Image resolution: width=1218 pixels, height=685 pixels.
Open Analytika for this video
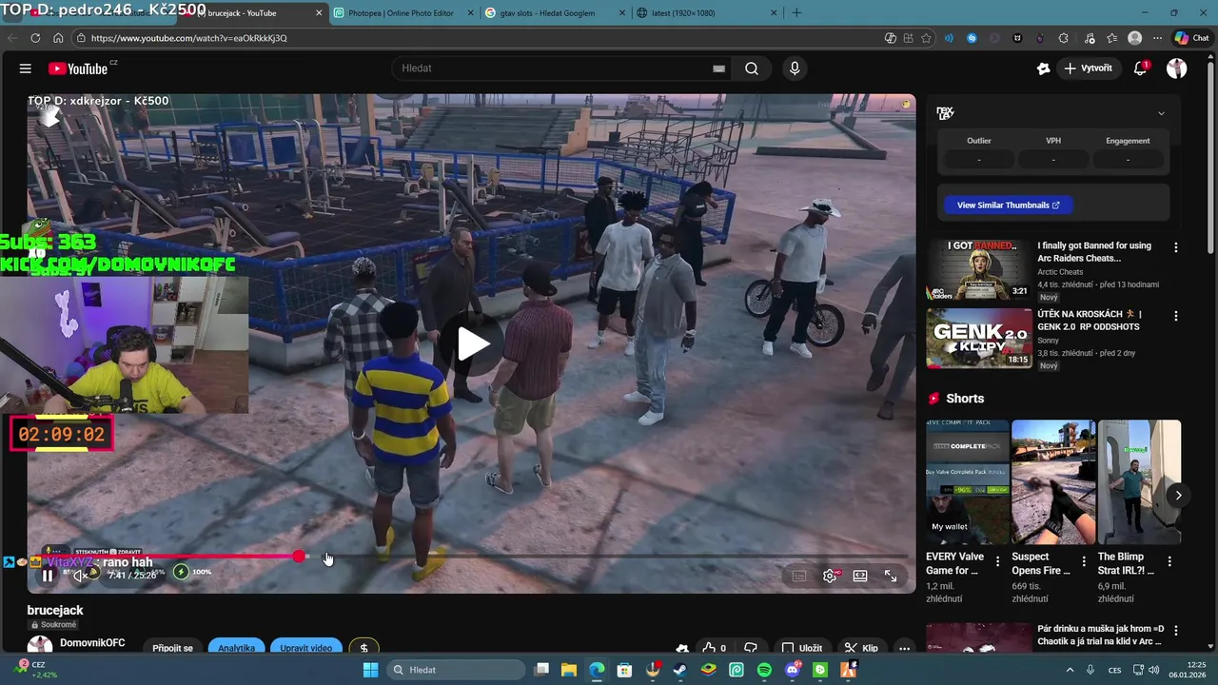click(236, 648)
